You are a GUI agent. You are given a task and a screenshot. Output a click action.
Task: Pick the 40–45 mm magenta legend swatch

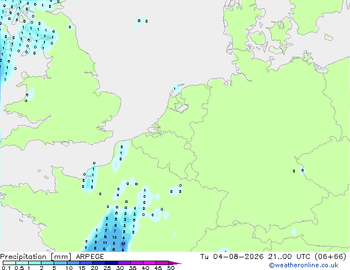[x=150, y=263]
